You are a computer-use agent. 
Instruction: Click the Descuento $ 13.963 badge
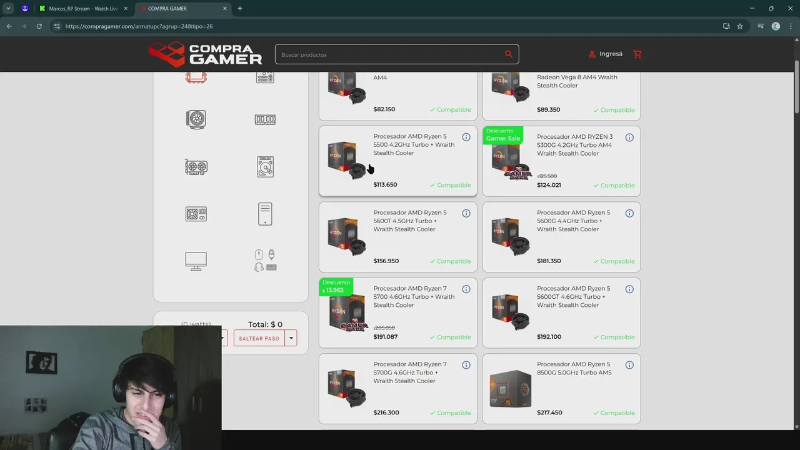pyautogui.click(x=336, y=286)
